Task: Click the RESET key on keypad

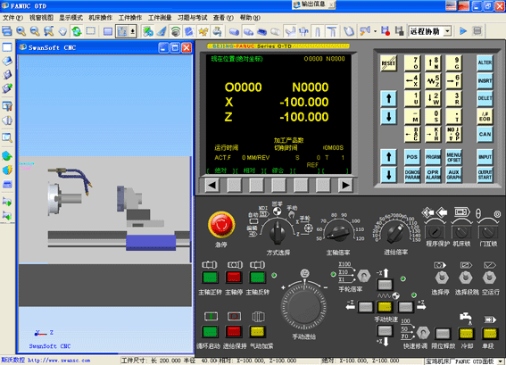Action: click(388, 63)
